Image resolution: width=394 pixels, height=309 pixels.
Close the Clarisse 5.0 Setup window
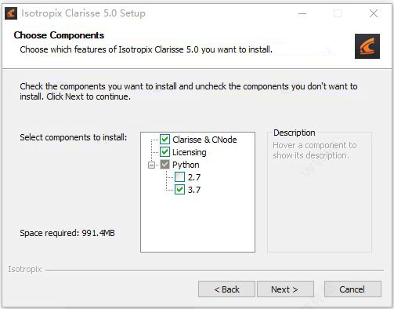(374, 13)
